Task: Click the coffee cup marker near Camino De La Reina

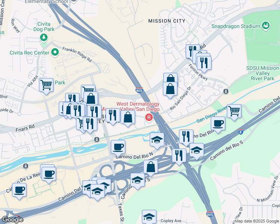Action: pos(49,174)
